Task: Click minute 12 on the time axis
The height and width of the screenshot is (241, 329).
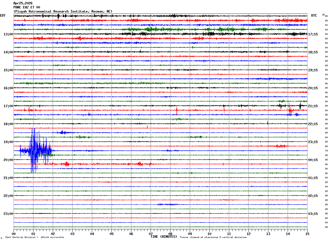Action: pyautogui.click(x=249, y=234)
